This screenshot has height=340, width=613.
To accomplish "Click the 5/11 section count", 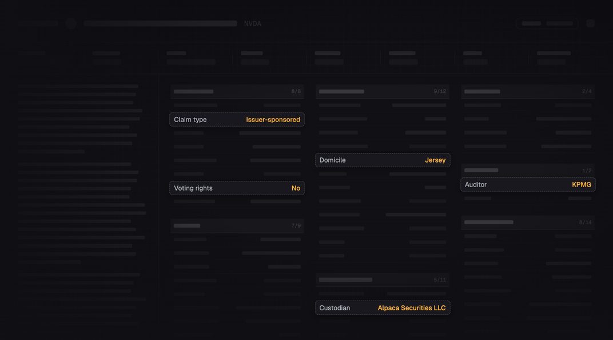I will tap(440, 280).
